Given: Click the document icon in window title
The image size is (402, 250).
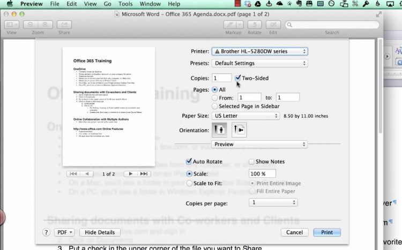Looking at the screenshot, I should point(117,14).
